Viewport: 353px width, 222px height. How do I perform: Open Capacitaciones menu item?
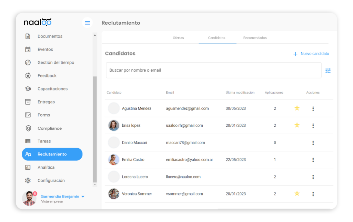52,89
